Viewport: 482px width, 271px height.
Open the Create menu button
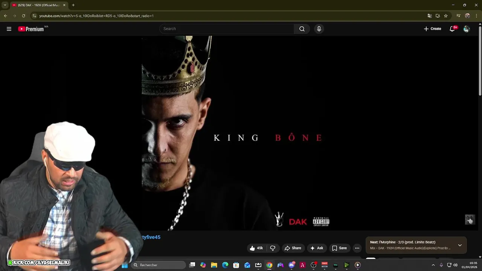coord(432,29)
